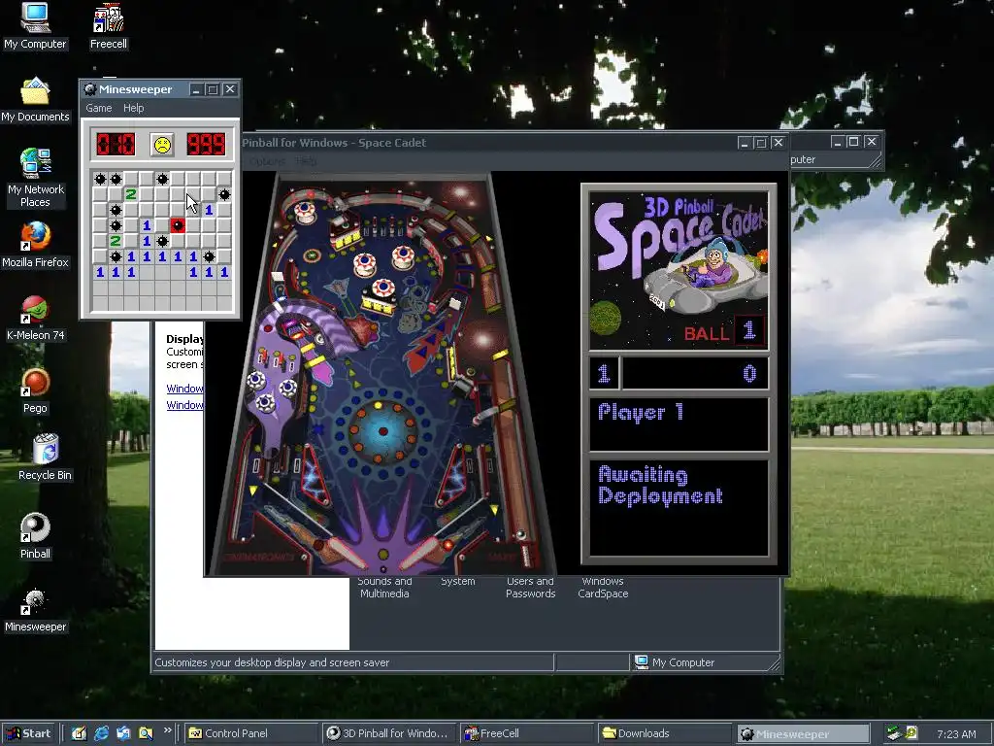This screenshot has width=994, height=746.
Task: Switch to FreeCell taskbar button
Action: (527, 733)
